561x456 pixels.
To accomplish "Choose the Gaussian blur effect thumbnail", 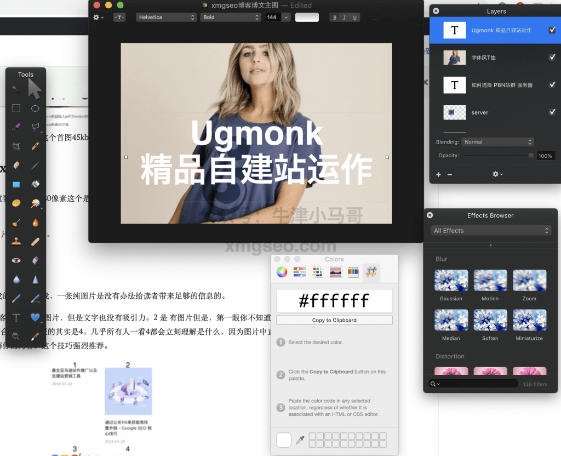I will click(451, 280).
